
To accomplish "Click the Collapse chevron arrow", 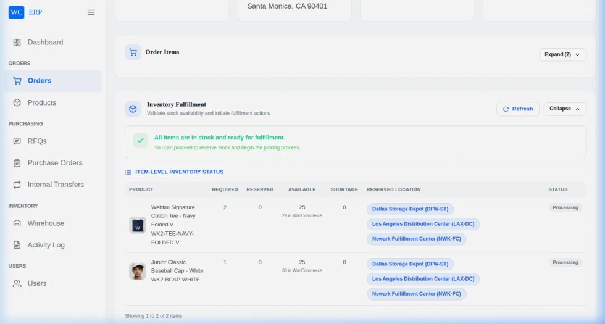I will coord(578,109).
